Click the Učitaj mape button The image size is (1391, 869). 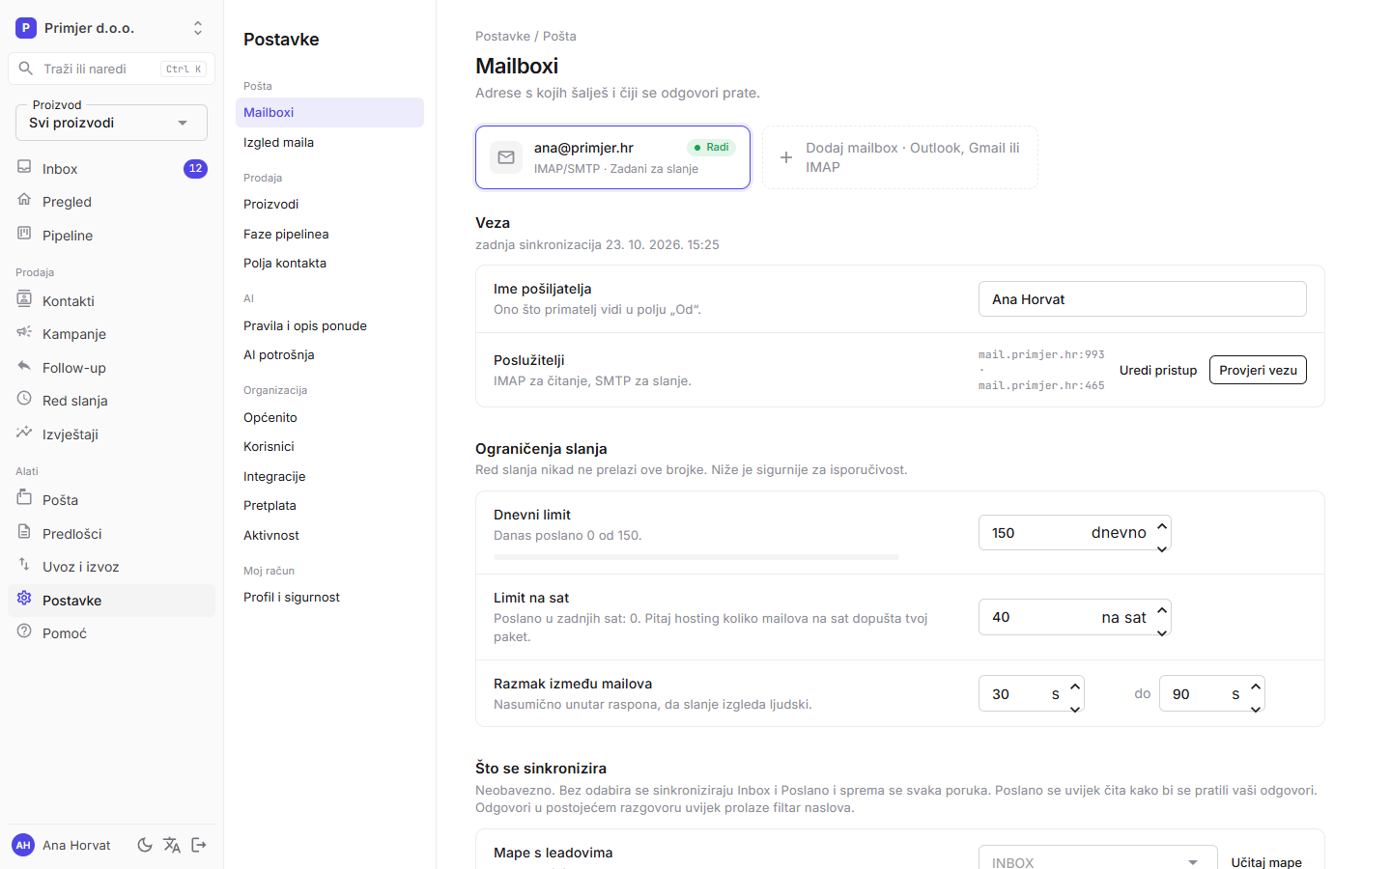pyautogui.click(x=1266, y=862)
